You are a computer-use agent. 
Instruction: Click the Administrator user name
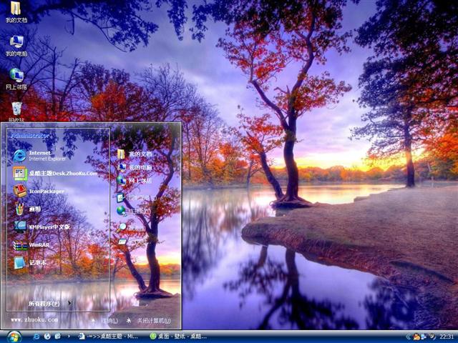pos(30,136)
